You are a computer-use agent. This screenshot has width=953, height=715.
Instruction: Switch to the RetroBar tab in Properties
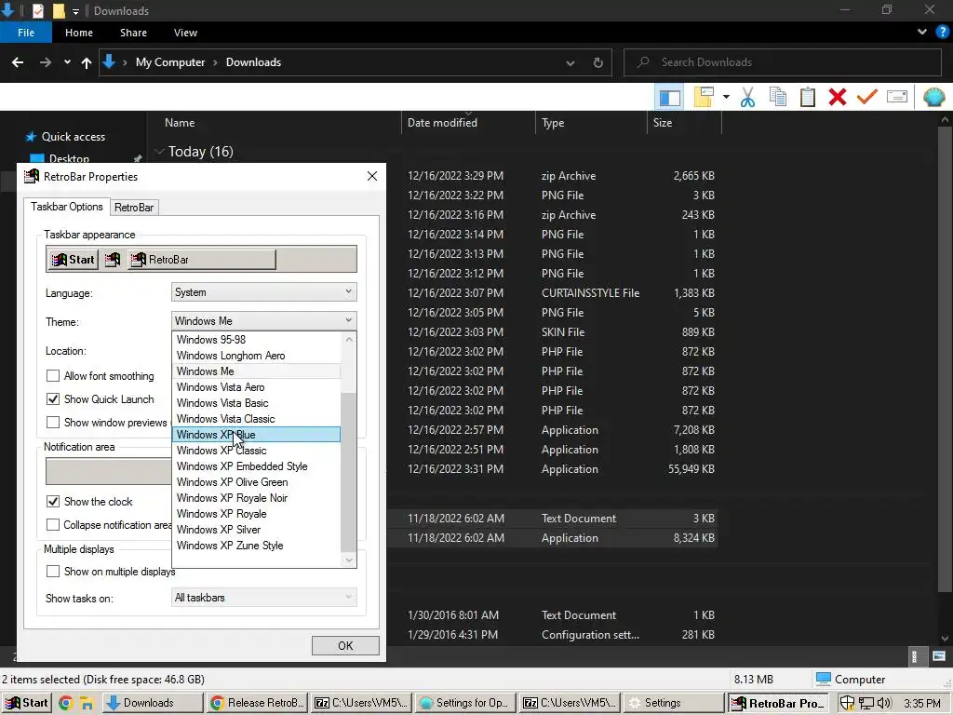(x=134, y=208)
